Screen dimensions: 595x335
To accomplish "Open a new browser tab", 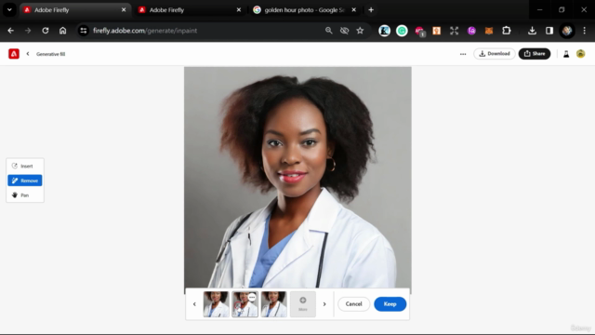I will [x=371, y=10].
